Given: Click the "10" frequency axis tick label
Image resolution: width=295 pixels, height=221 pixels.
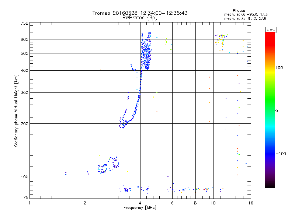Looking at the screenshot, I should point(213,203).
